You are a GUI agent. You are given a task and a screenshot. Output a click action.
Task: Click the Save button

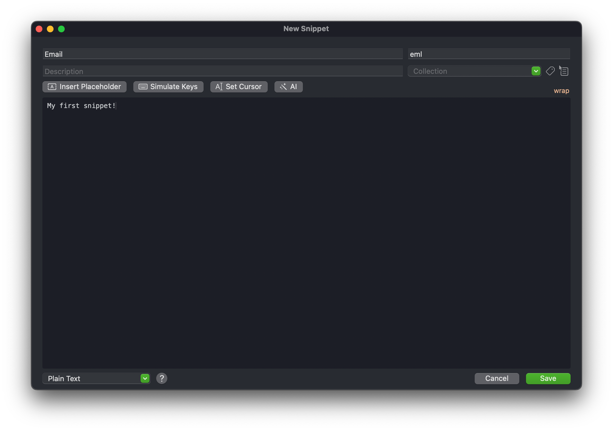click(x=547, y=378)
